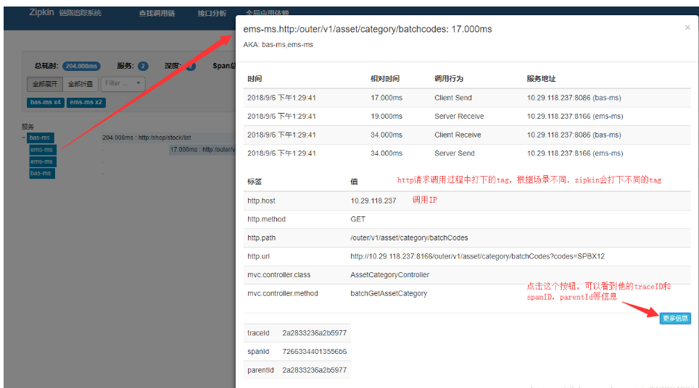The width and height of the screenshot is (699, 388).
Task: Click address 10.29.118.237:8086 (bas-ms) in Client Send row
Action: point(574,98)
